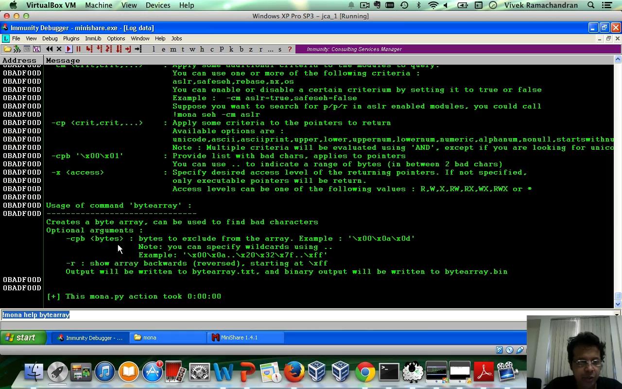This screenshot has height=389, width=622.
Task: Open the Options menu
Action: pyautogui.click(x=116, y=38)
